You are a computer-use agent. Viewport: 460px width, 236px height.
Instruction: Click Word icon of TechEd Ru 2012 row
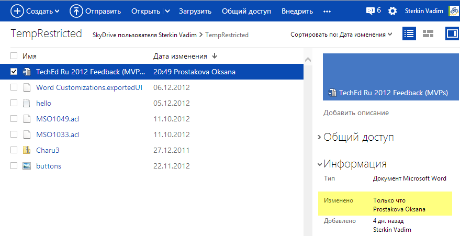(x=27, y=72)
